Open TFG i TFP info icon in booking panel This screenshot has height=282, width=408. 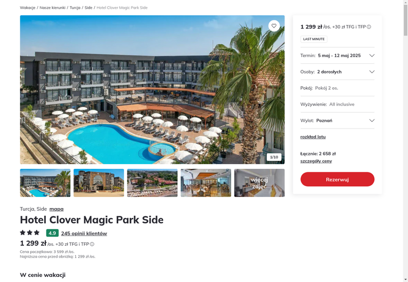pyautogui.click(x=369, y=27)
